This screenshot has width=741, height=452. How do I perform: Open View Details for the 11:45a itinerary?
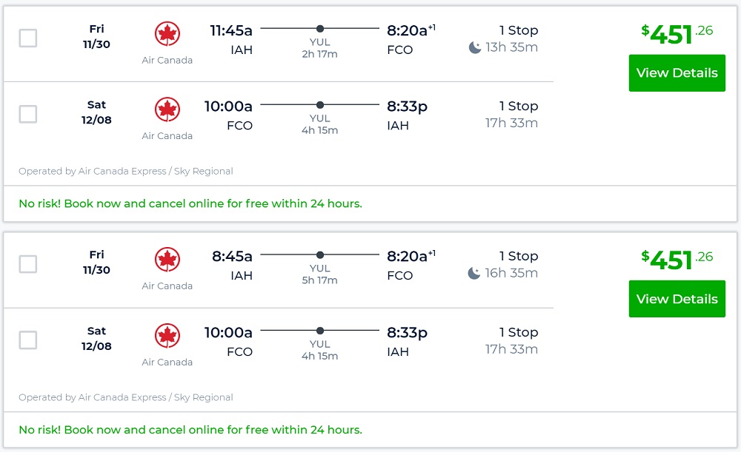[677, 73]
